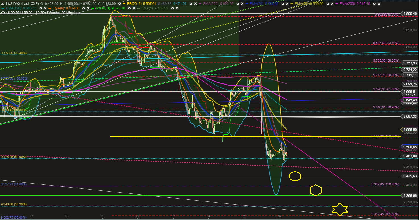Image resolution: width=419 pixels, height=220 pixels.
Task: Click the 9.618,61 (76.40%) Fibonacci label
Action: click(386, 107)
